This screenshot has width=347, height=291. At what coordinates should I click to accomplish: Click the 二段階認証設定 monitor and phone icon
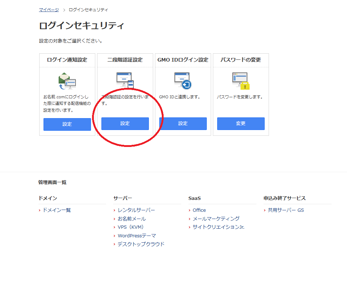click(125, 80)
